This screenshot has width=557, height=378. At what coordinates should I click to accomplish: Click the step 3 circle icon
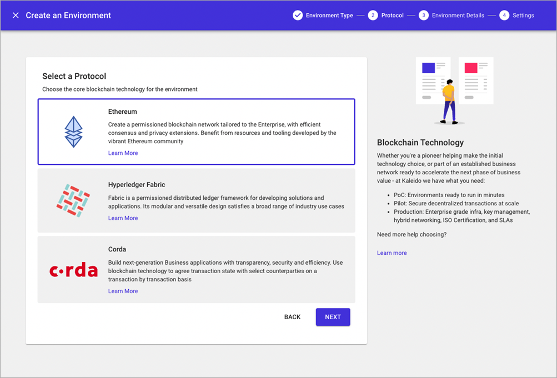(423, 16)
